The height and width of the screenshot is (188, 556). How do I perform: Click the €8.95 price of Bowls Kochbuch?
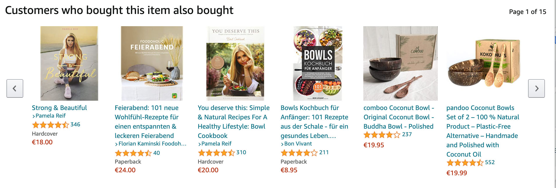click(x=289, y=170)
